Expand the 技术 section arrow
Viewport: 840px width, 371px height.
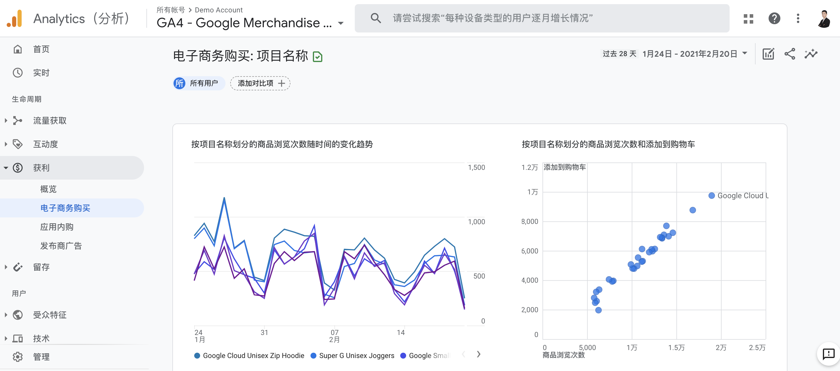[6, 339]
